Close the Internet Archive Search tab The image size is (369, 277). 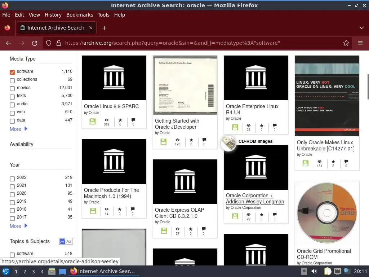coord(91,28)
